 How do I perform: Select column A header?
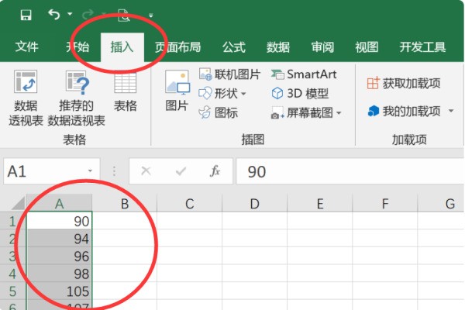click(x=60, y=204)
